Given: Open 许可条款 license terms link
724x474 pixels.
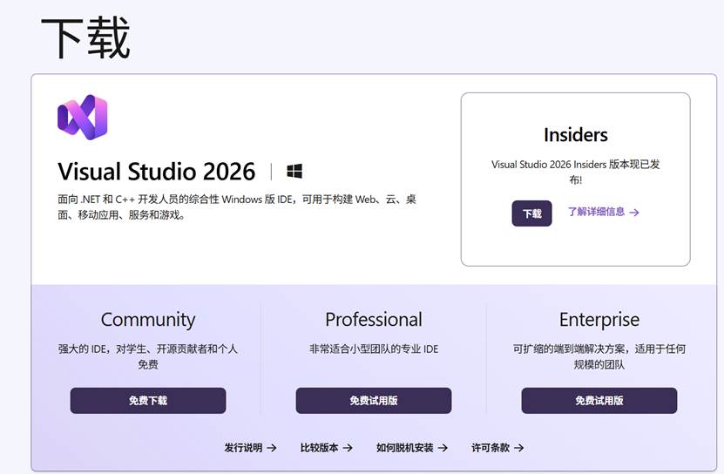Looking at the screenshot, I should pos(497,448).
